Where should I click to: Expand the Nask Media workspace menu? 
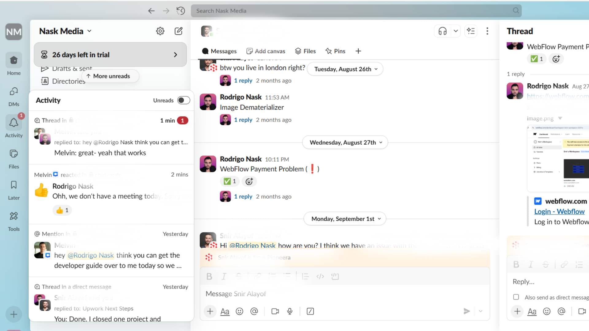[65, 31]
